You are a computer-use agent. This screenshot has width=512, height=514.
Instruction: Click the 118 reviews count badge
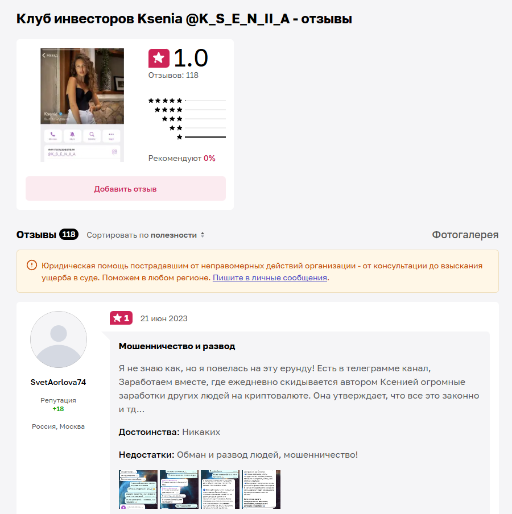point(69,234)
